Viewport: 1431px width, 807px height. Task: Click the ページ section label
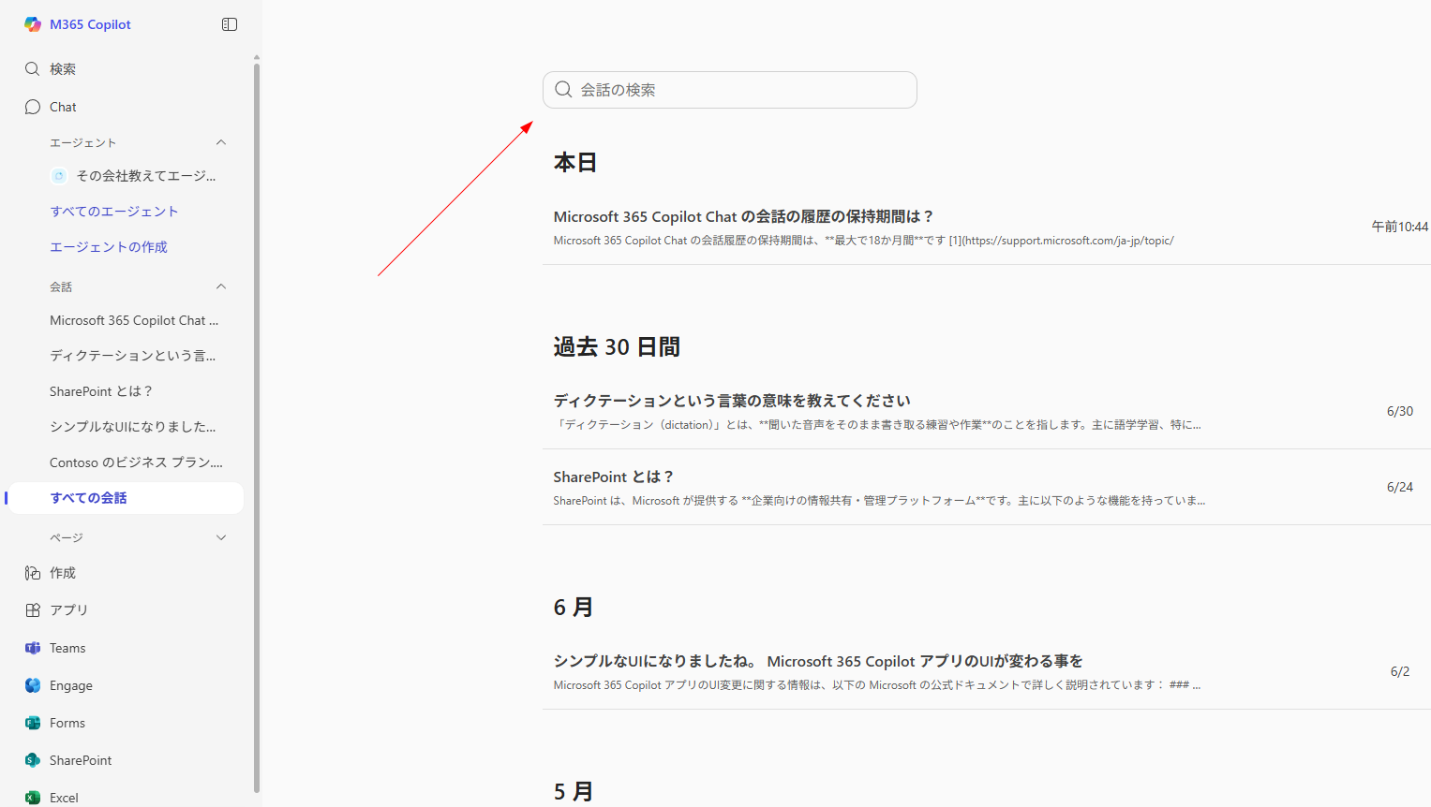point(67,537)
